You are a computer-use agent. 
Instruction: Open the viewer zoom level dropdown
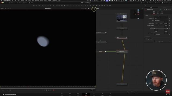tap(2, 8)
